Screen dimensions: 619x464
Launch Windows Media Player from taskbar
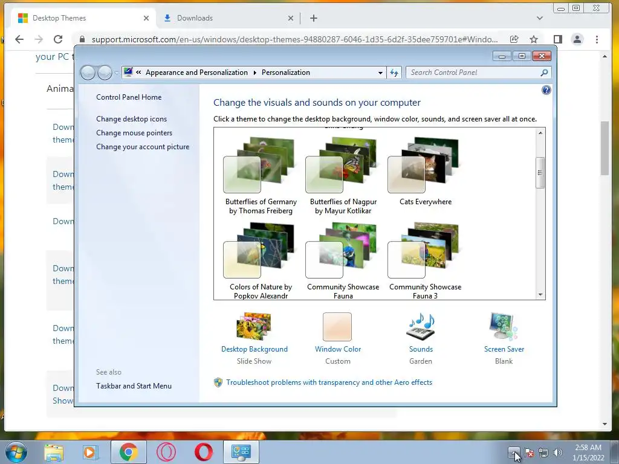[x=89, y=452]
